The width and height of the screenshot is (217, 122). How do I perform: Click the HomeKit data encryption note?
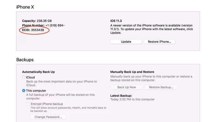pyautogui.click(x=68, y=109)
